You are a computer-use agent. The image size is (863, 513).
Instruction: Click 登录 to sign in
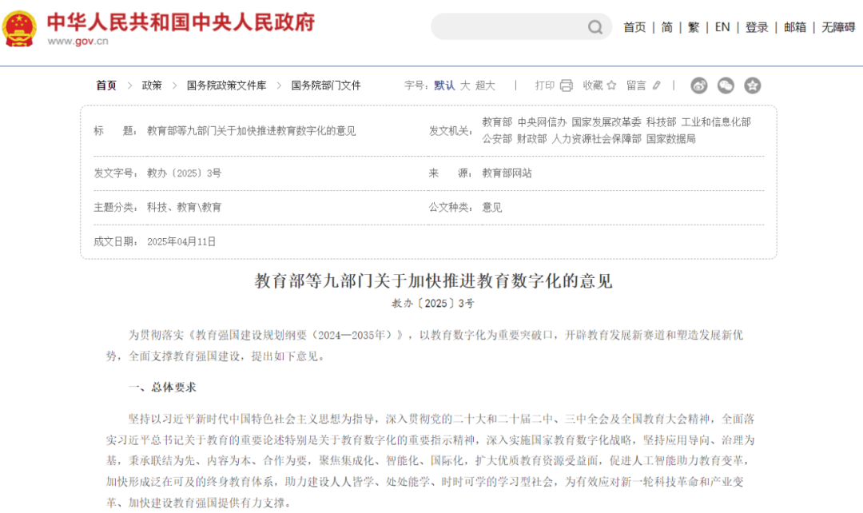tap(757, 27)
